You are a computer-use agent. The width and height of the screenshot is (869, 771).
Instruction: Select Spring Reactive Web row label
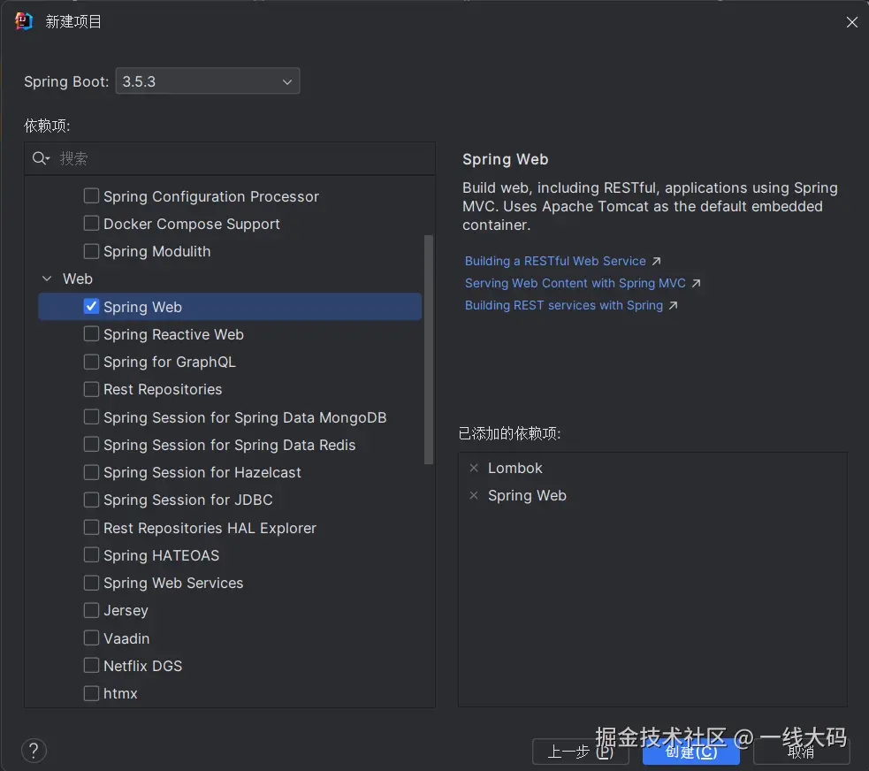[x=173, y=334]
